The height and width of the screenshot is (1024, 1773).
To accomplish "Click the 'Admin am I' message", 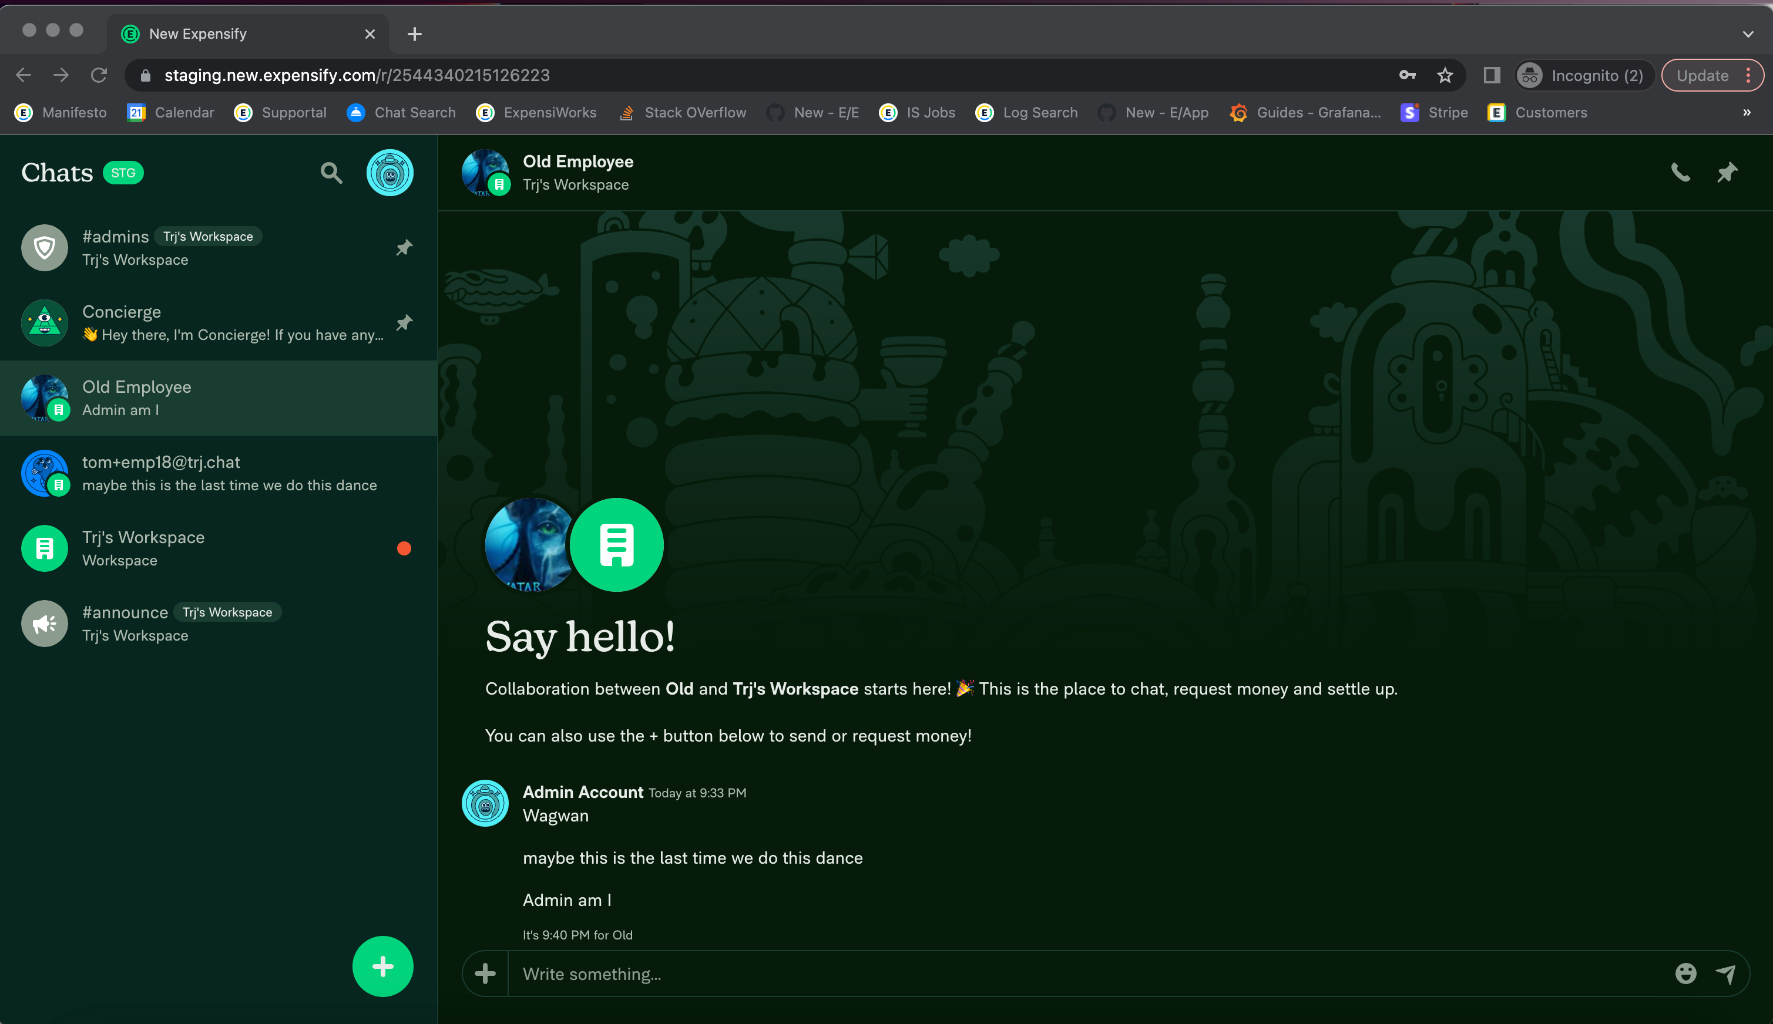I will pyautogui.click(x=567, y=900).
